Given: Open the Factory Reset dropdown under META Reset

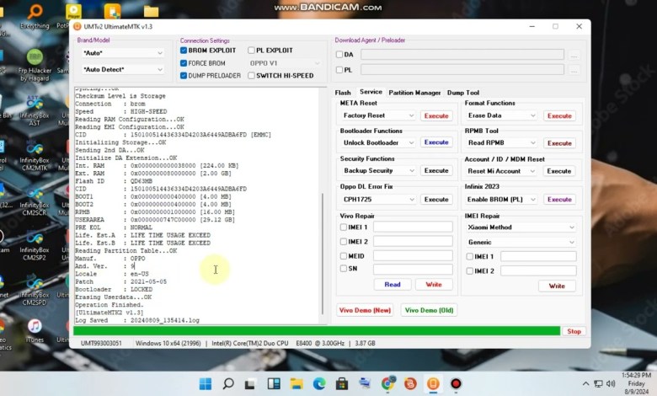Looking at the screenshot, I should click(378, 115).
